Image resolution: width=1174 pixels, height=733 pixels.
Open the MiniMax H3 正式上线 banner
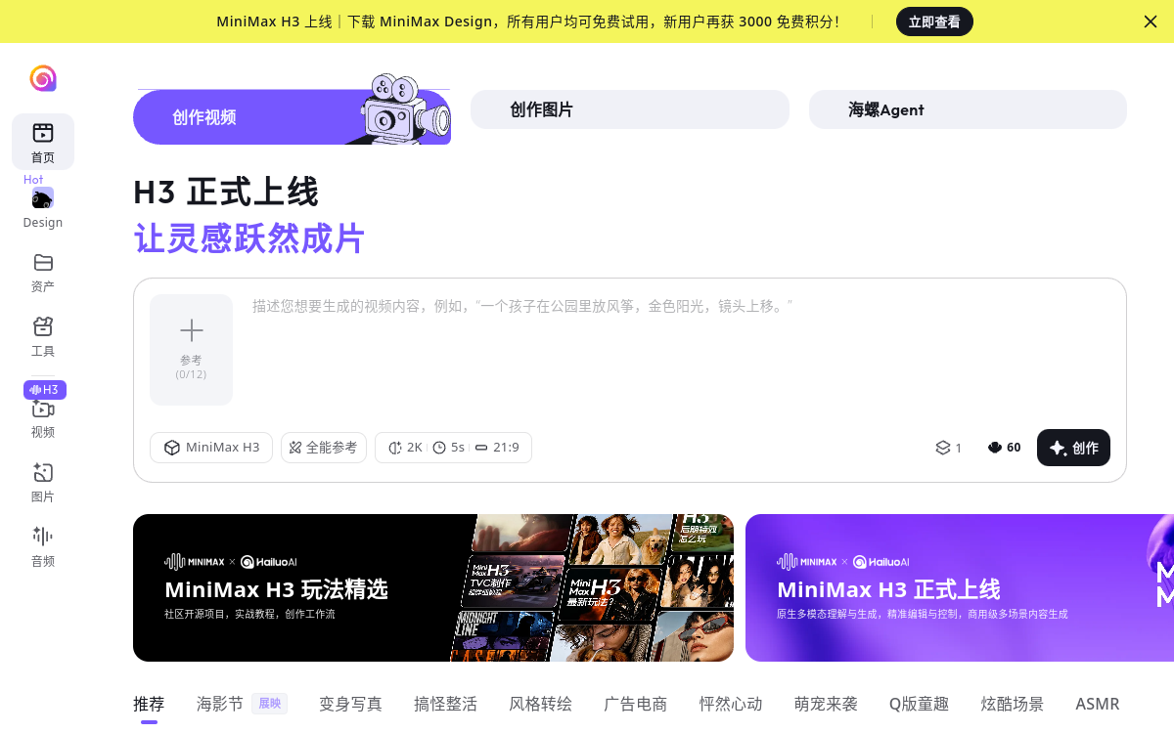960,588
